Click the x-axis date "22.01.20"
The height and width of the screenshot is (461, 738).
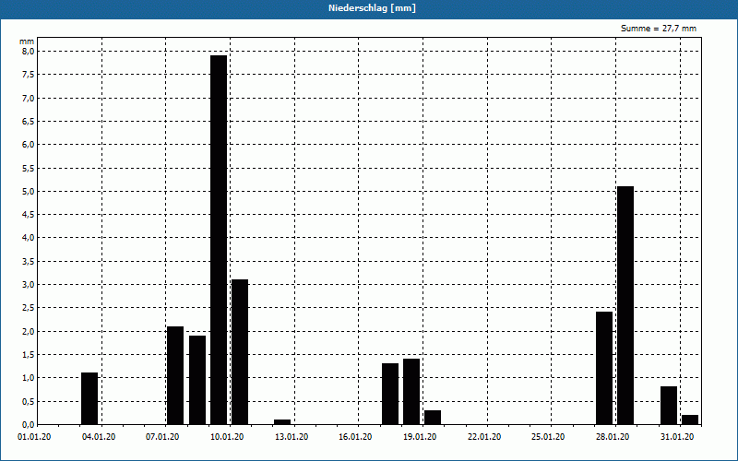[484, 437]
